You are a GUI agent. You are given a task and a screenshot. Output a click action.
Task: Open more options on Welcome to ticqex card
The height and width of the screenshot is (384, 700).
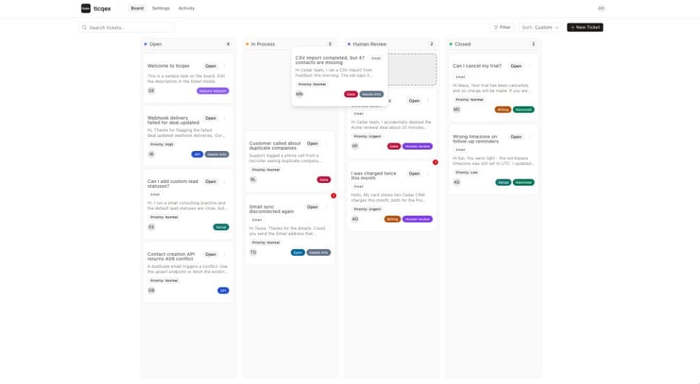click(225, 66)
